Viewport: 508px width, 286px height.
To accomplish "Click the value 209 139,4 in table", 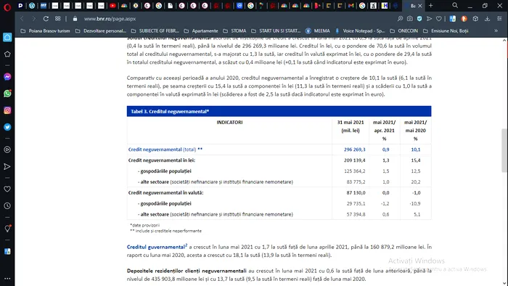I will tap(354, 160).
